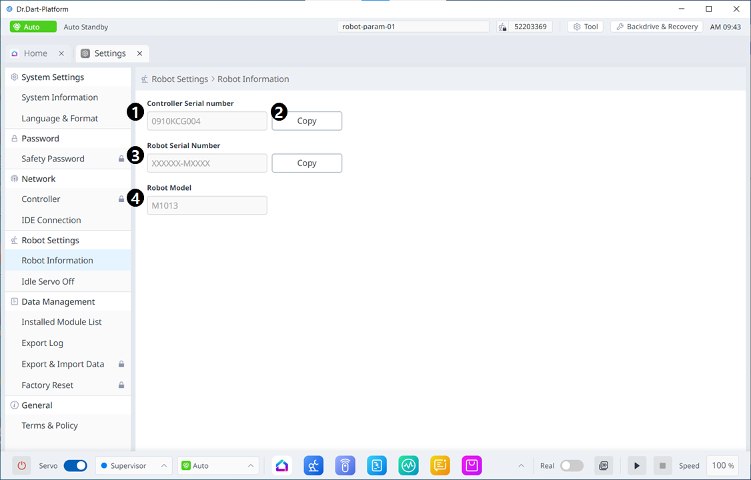Open the blue robot arm module icon
This screenshot has height=480, width=751.
(313, 465)
